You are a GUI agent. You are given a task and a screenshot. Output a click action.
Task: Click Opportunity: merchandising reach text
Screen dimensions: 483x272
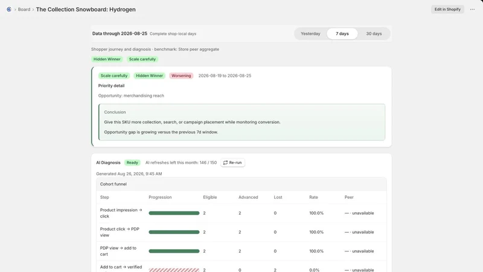131,96
